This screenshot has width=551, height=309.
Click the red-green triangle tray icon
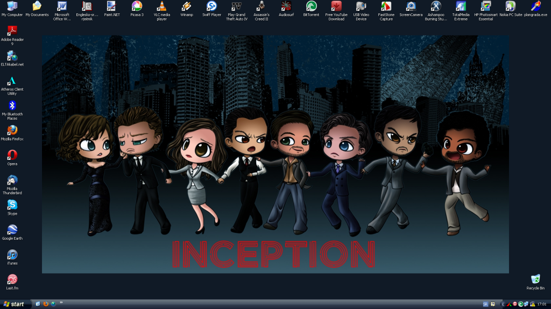(509, 305)
